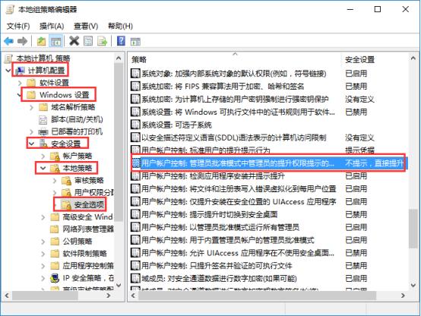Select 已部署的打印机 tree item
The width and height of the screenshot is (421, 316).
[x=77, y=131]
